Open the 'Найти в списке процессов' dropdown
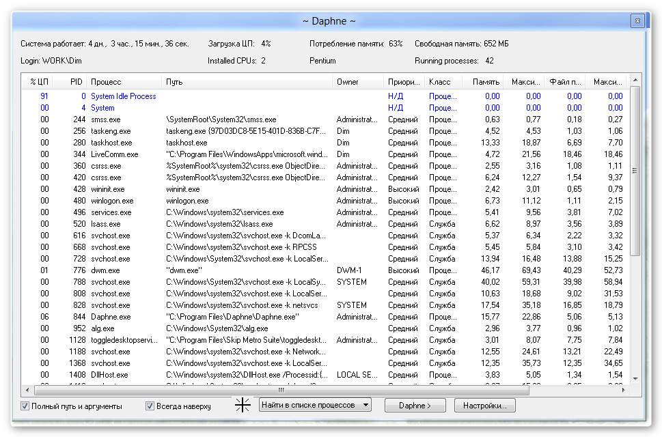This screenshot has height=437, width=662. point(315,406)
